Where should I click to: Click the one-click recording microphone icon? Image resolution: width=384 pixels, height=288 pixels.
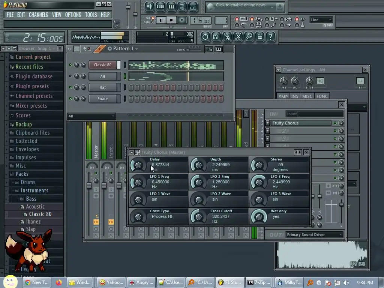249,37
